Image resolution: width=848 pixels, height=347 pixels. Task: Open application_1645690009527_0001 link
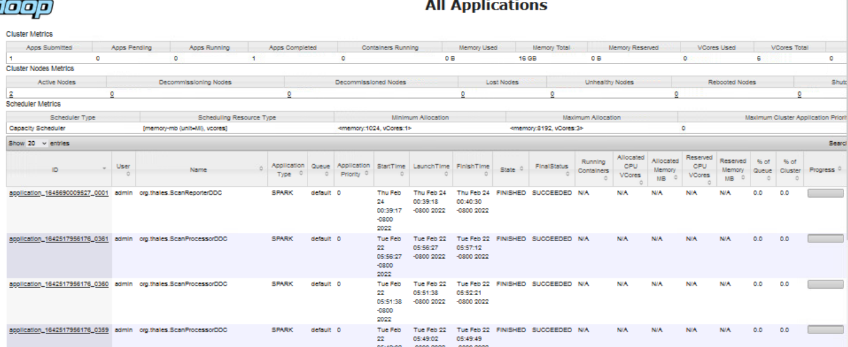(58, 192)
